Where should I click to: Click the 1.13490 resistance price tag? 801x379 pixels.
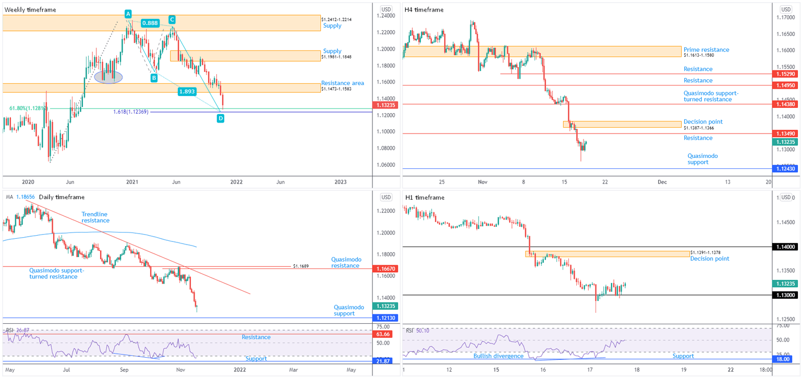point(785,133)
